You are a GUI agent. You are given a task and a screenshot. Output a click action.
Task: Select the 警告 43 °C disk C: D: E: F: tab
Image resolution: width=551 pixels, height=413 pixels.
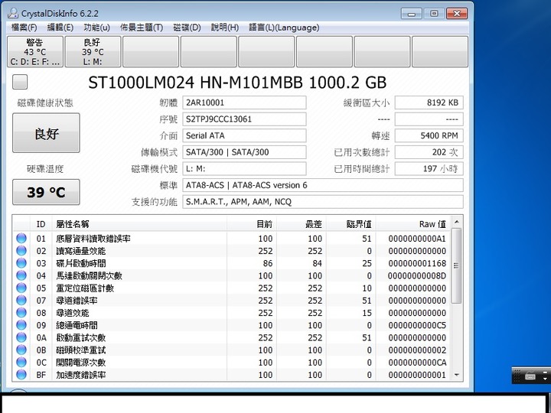tap(34, 51)
